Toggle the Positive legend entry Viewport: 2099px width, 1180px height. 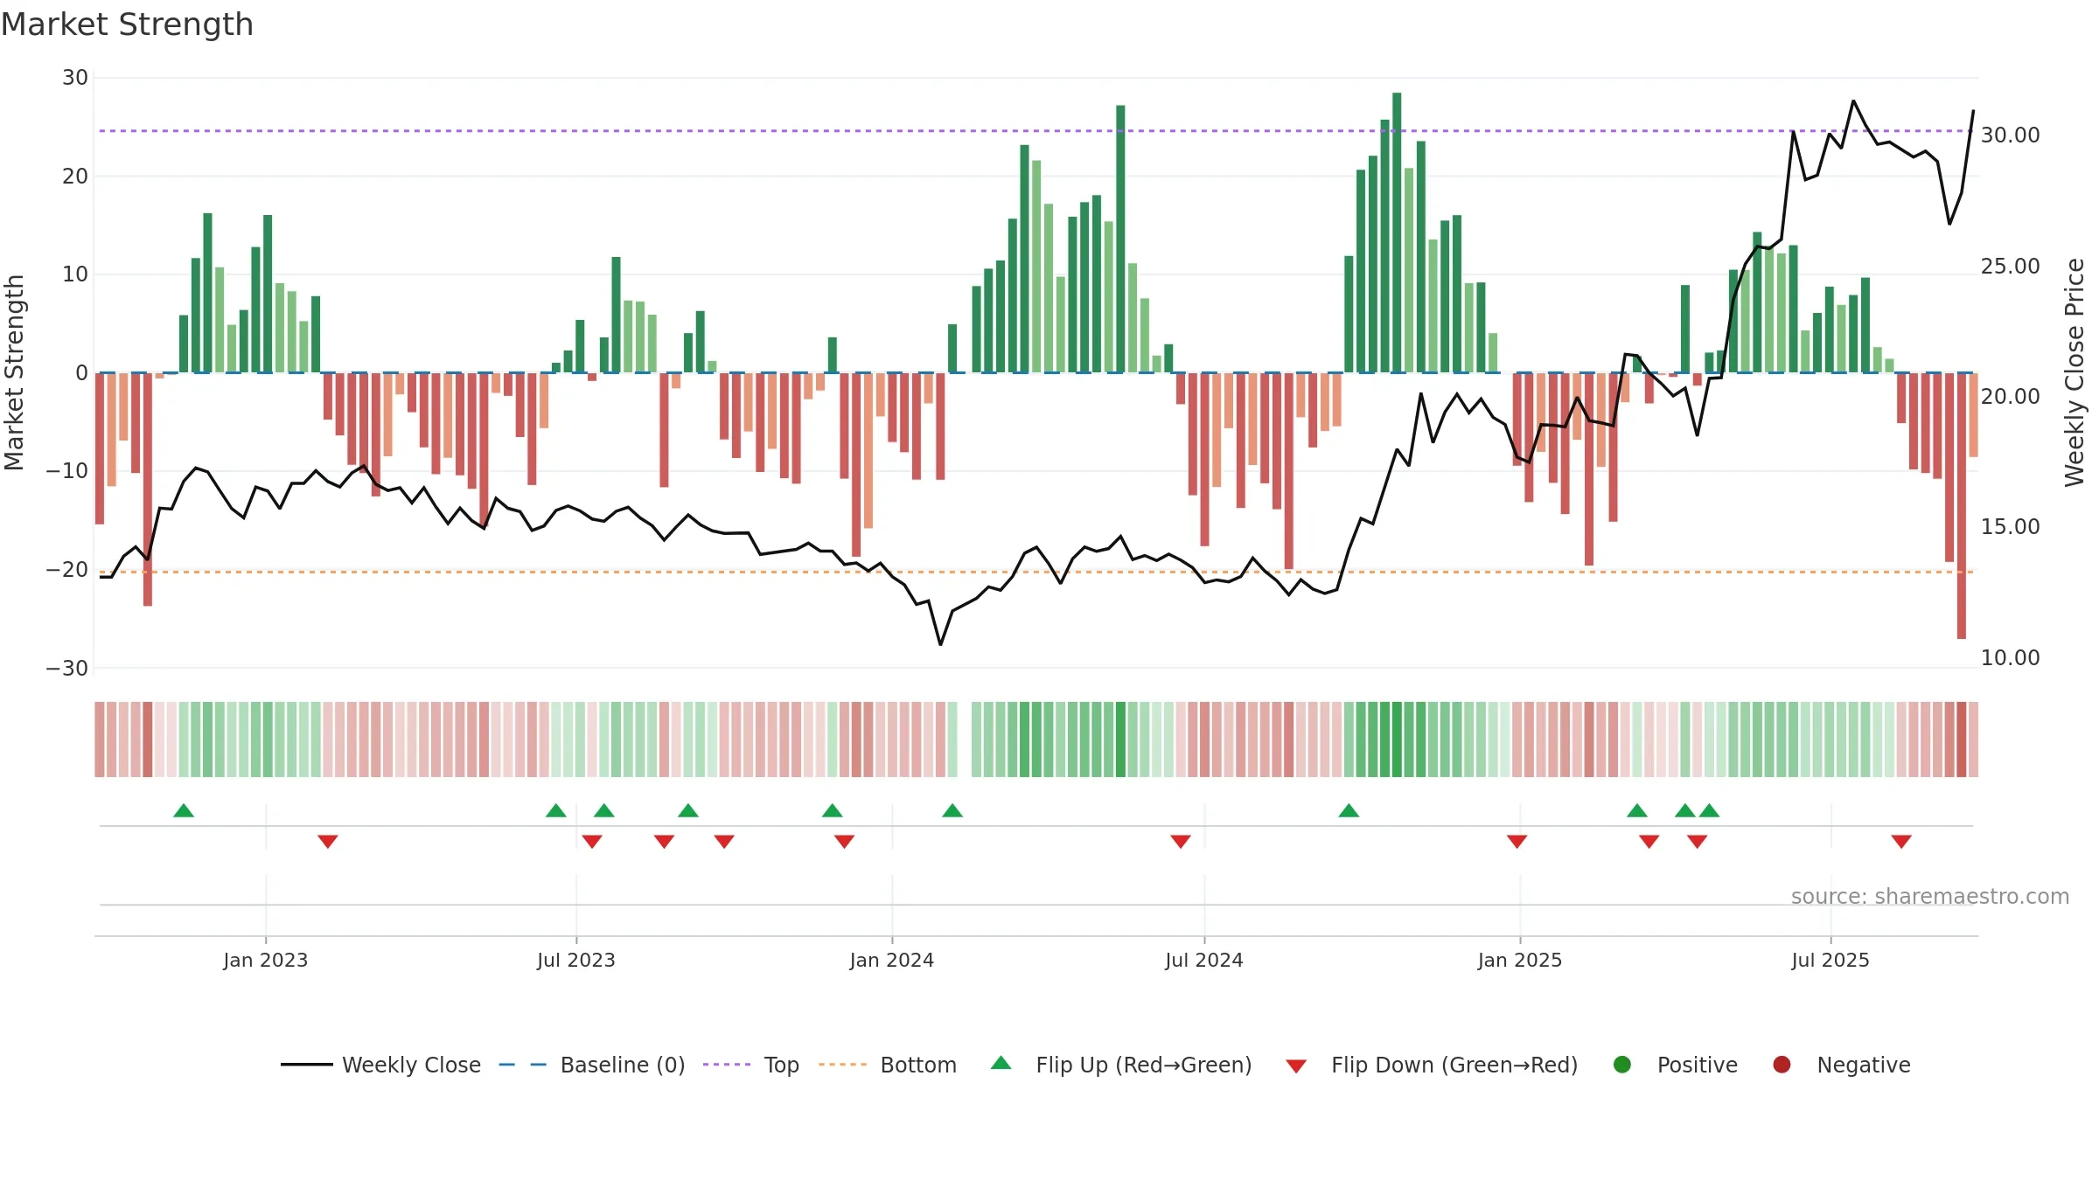click(x=1675, y=1065)
